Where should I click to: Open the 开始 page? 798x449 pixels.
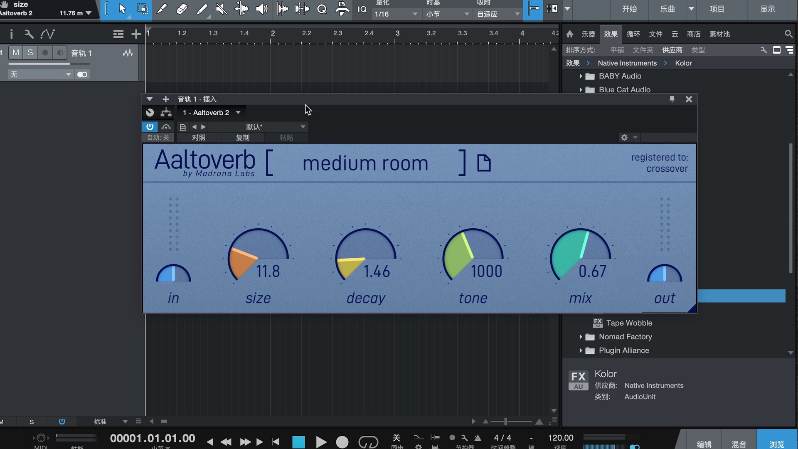(x=629, y=9)
